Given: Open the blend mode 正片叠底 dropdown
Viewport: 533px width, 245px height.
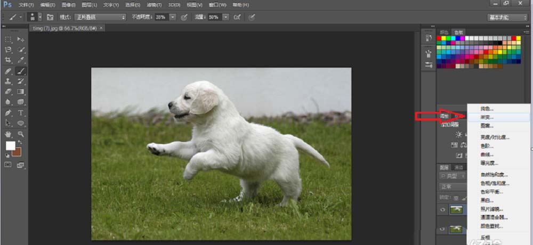Looking at the screenshot, I should tap(100, 17).
